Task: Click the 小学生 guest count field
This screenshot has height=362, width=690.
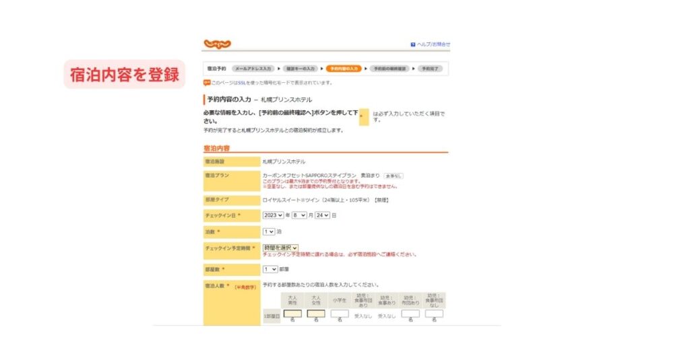Action: [340, 314]
